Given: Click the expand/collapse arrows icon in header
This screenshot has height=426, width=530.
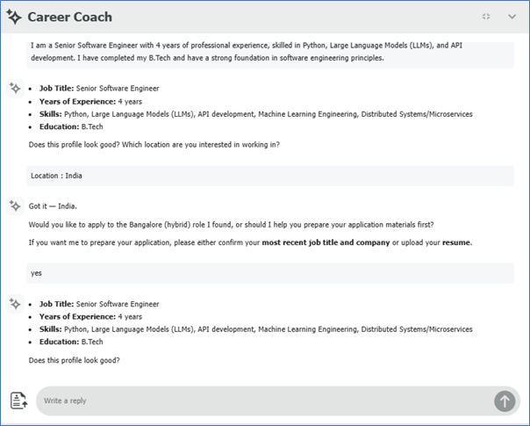Looking at the screenshot, I should click(486, 17).
